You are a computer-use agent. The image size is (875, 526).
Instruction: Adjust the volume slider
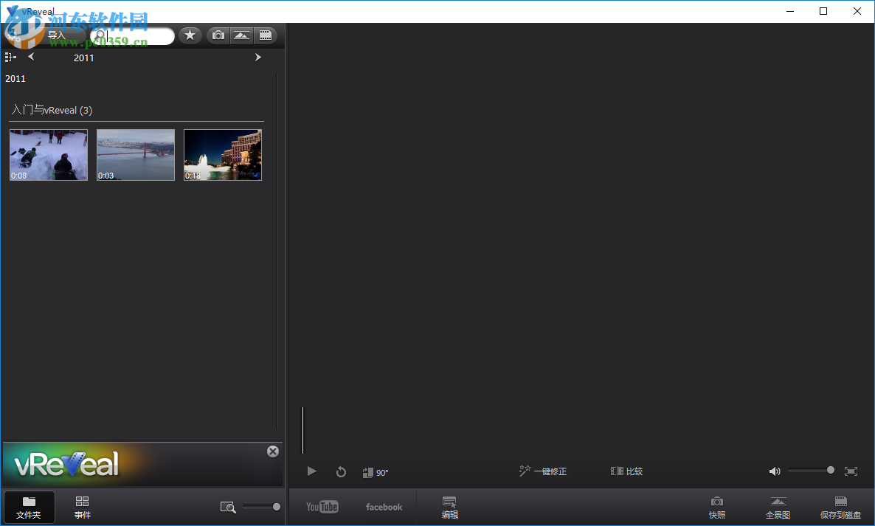coord(811,470)
